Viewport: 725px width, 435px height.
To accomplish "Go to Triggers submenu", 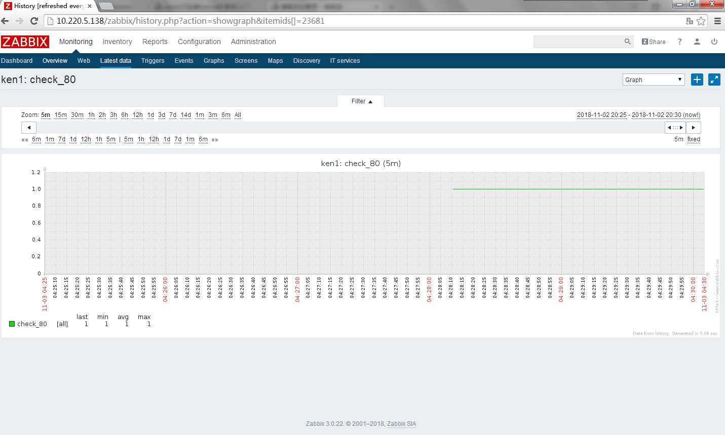I will pyautogui.click(x=152, y=61).
